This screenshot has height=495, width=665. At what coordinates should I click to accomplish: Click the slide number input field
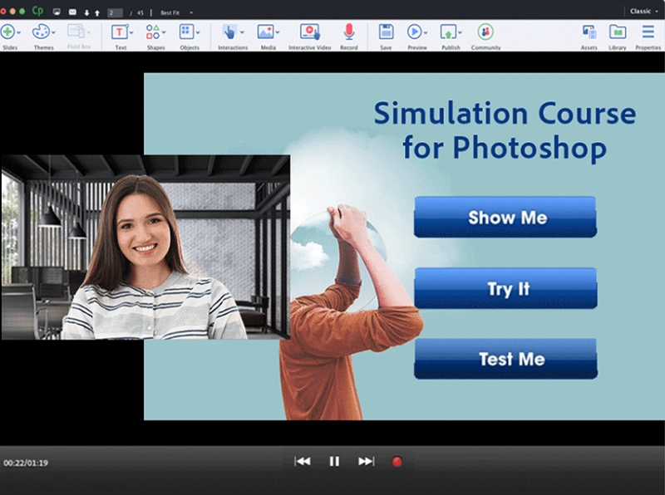pos(115,12)
